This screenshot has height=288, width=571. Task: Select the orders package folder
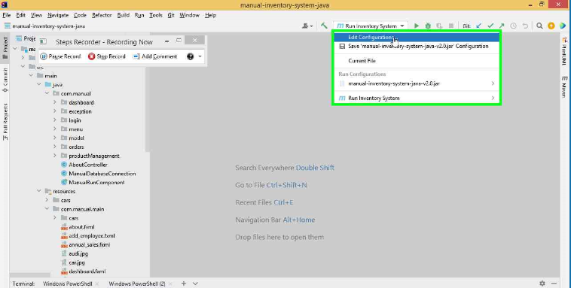click(x=76, y=147)
